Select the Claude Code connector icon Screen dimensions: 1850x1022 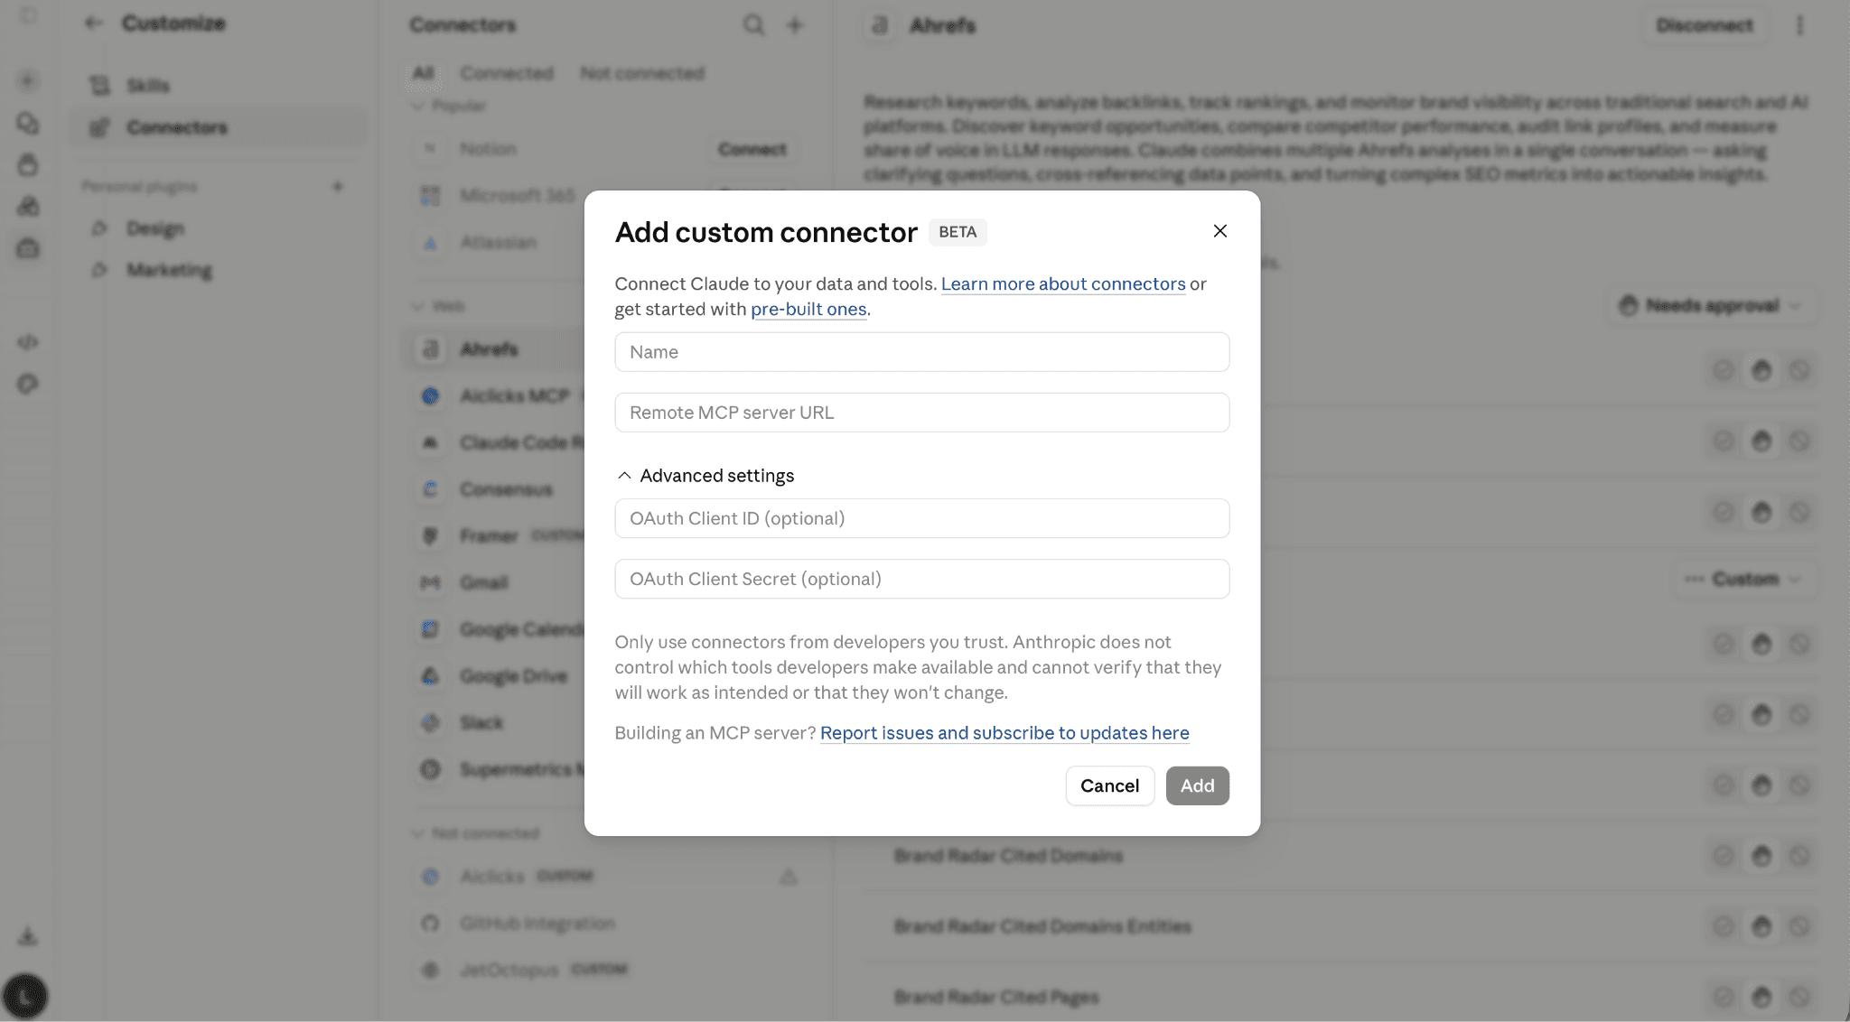click(x=430, y=443)
